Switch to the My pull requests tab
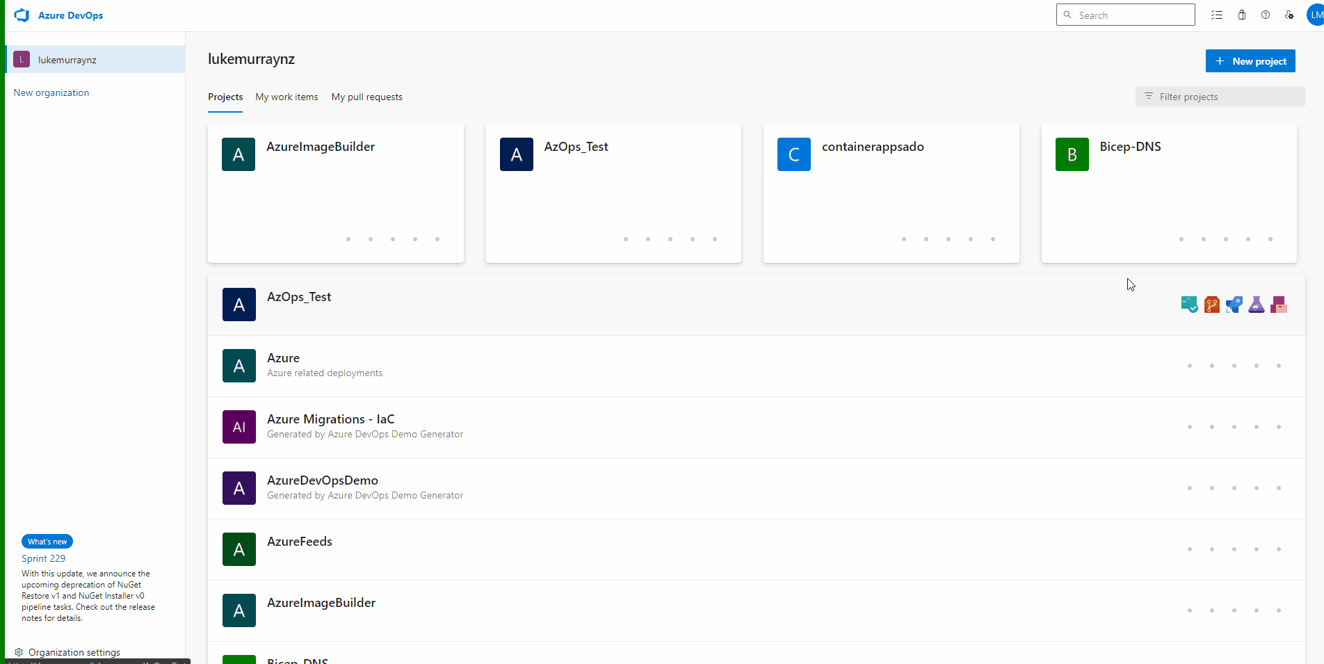The height and width of the screenshot is (664, 1324). (x=366, y=97)
